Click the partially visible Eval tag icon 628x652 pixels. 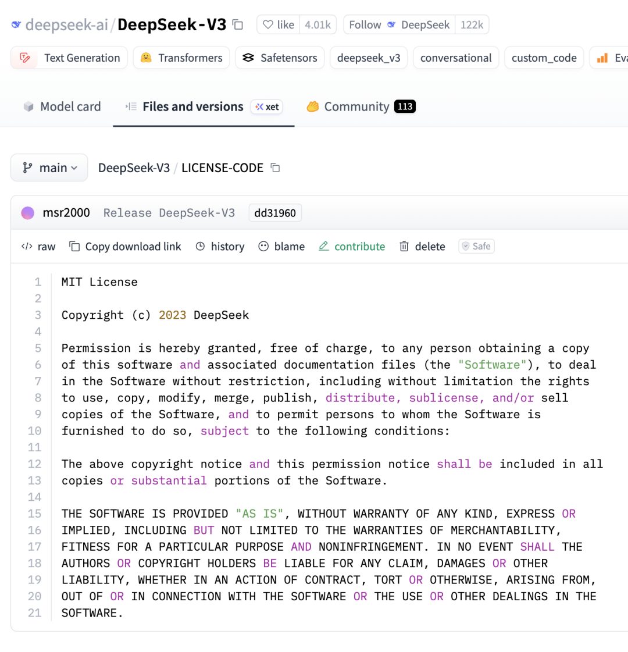[602, 58]
